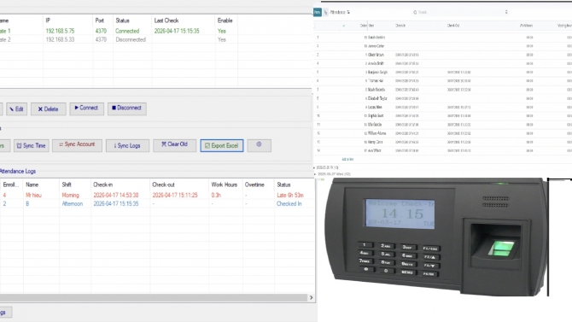Click the Connect button
572x322 pixels.
(86, 108)
